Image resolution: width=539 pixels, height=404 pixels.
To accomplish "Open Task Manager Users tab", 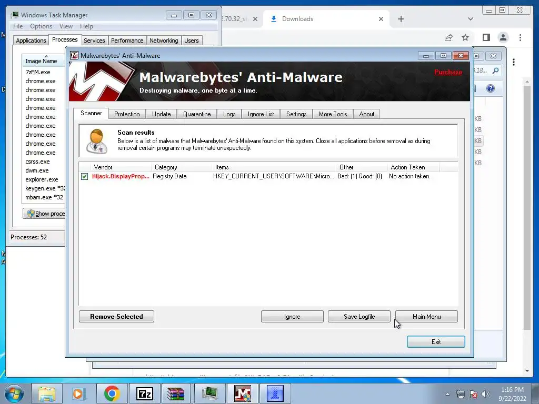I will (x=192, y=41).
